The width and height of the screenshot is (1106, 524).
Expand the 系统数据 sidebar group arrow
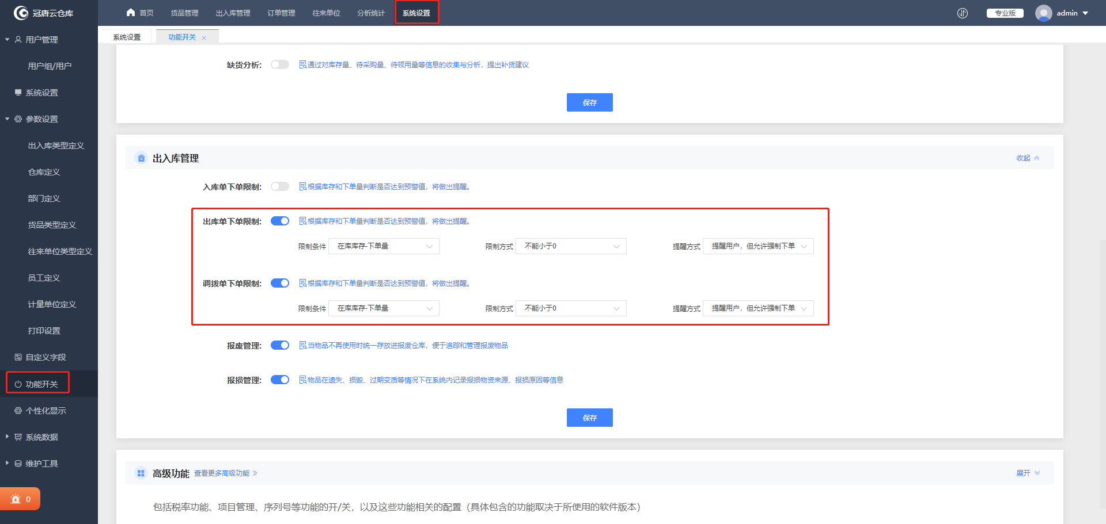tap(7, 437)
